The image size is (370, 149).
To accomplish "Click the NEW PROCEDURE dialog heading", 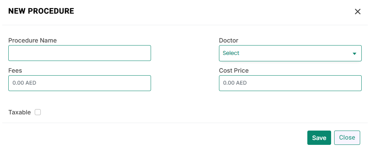I will (41, 11).
